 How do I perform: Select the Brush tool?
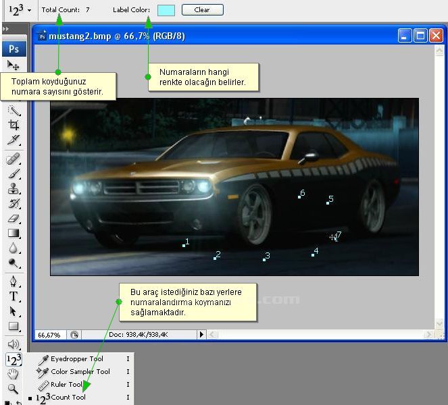pyautogui.click(x=14, y=173)
